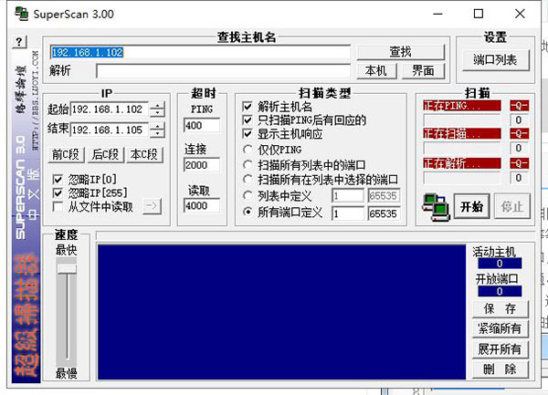Click the networked computers icon beside 开始
This screenshot has width=548, height=395.
click(x=434, y=206)
